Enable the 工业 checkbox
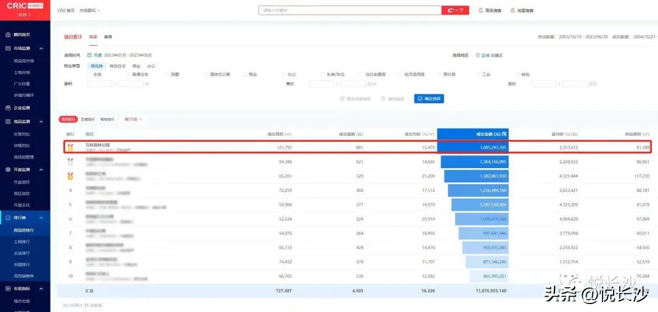The image size is (658, 312). (x=478, y=74)
